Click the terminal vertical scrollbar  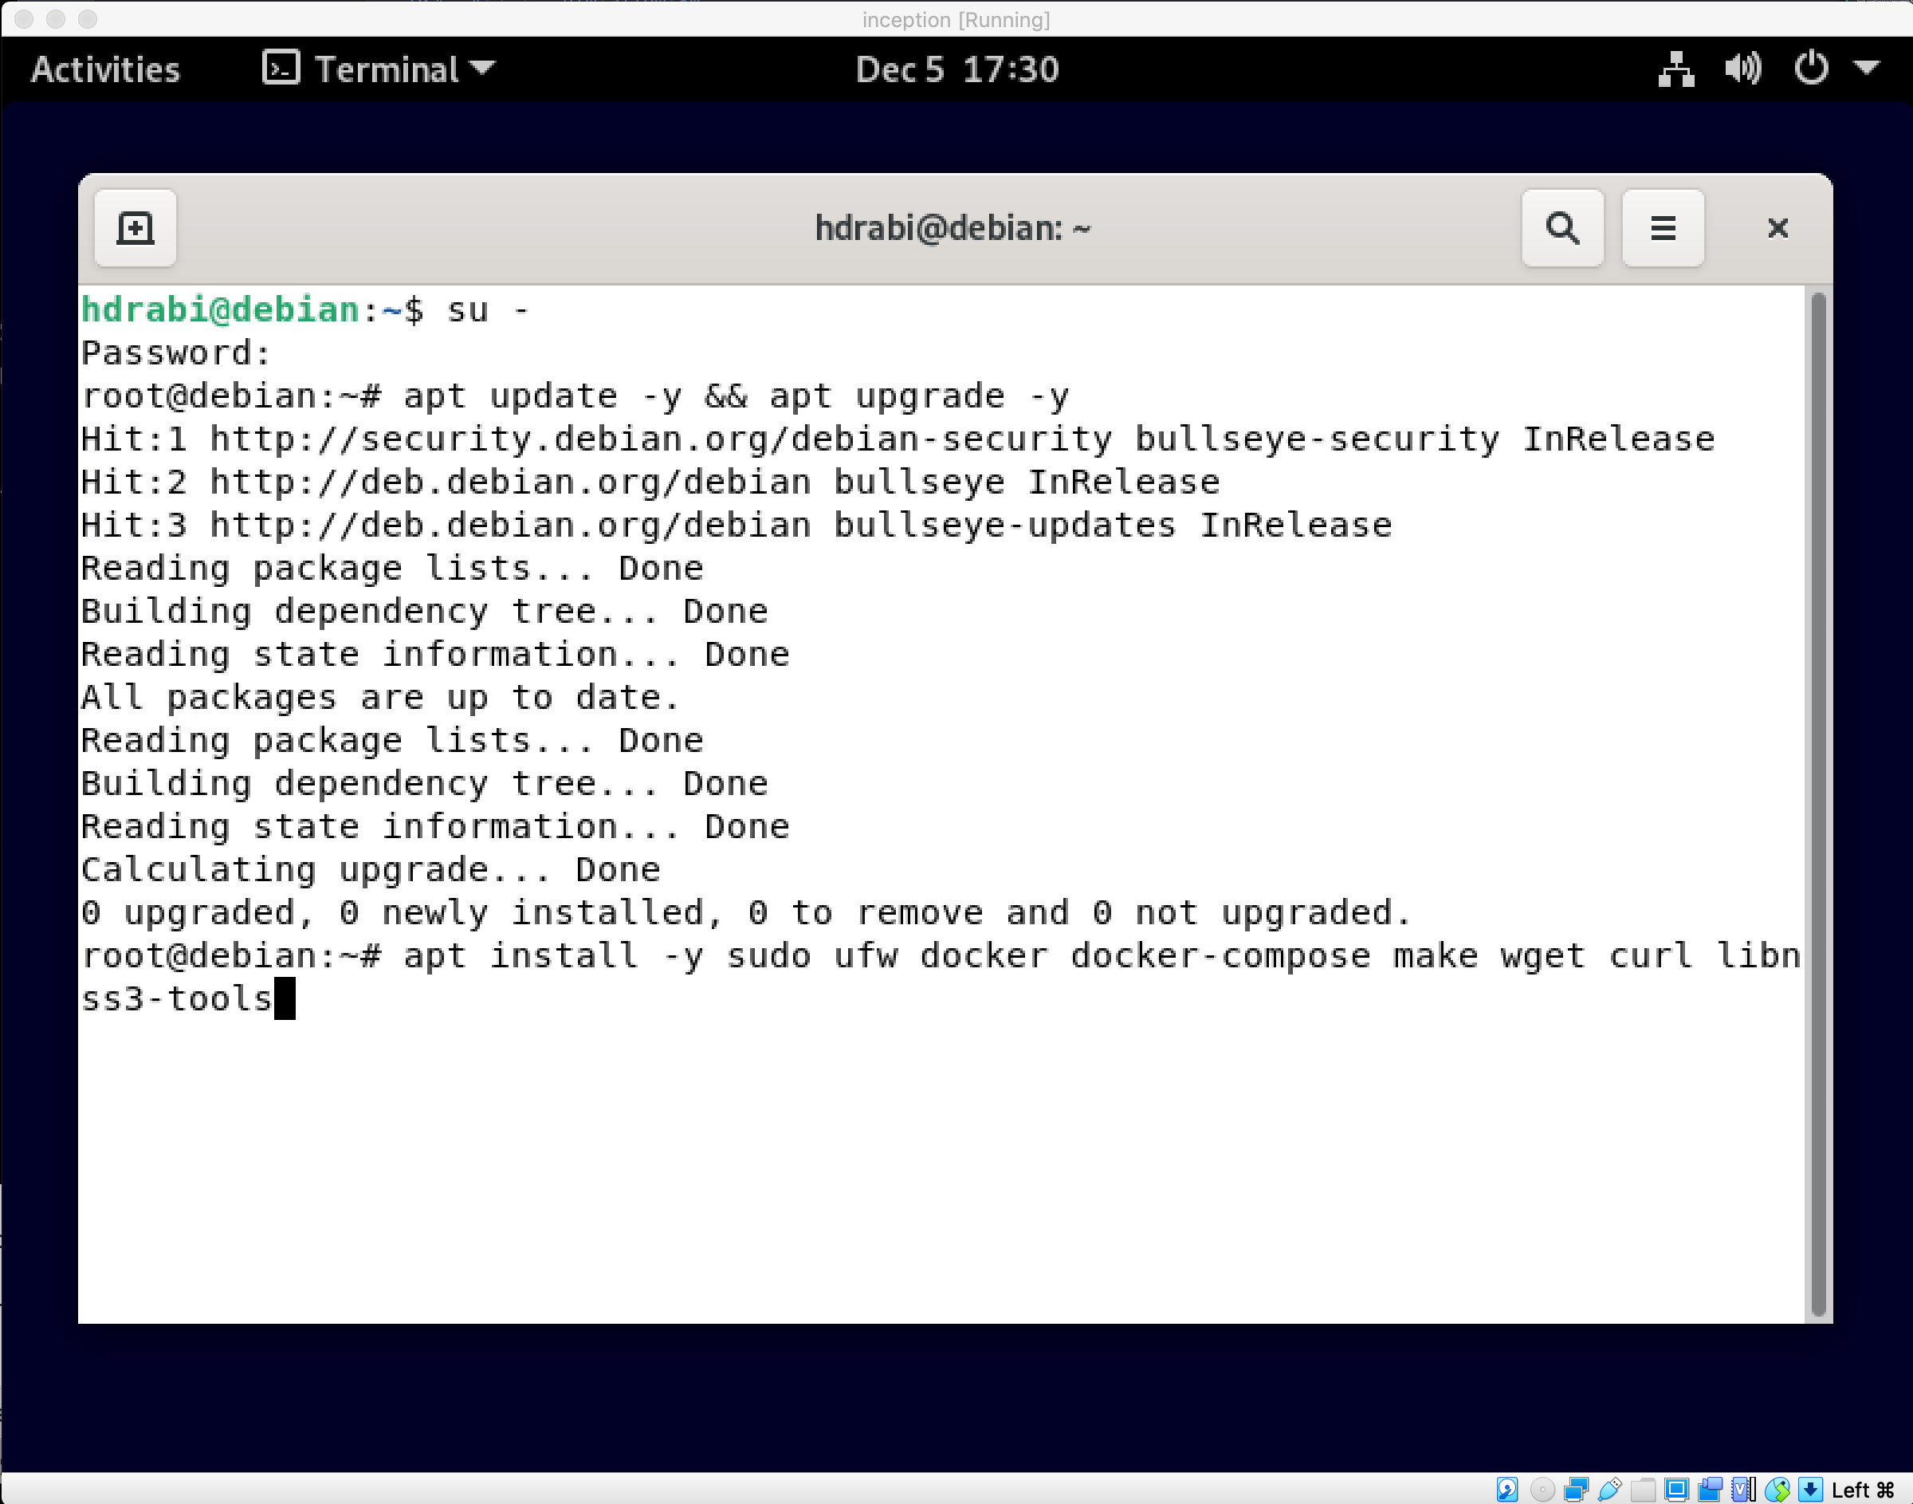[1818, 803]
